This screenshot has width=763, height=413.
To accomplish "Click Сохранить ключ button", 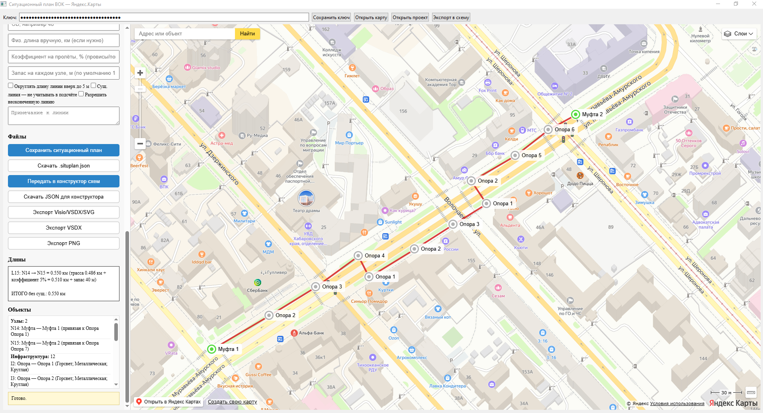I will [331, 18].
